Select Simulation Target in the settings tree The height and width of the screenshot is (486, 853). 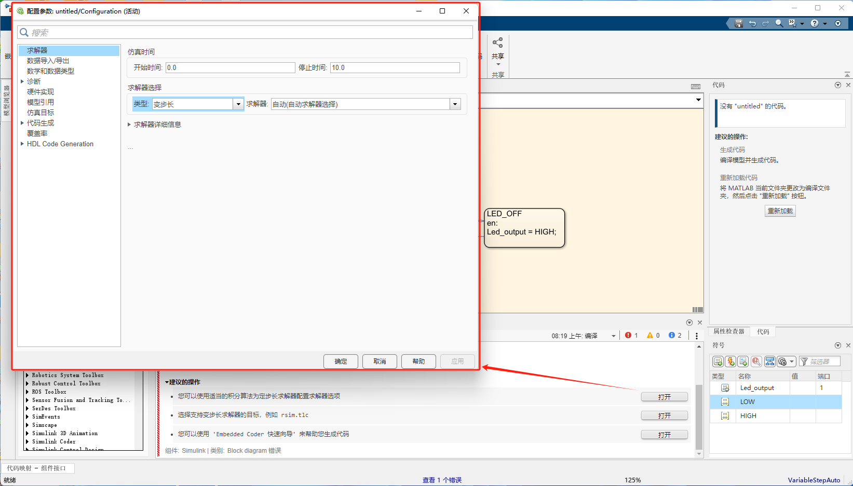[x=40, y=113]
